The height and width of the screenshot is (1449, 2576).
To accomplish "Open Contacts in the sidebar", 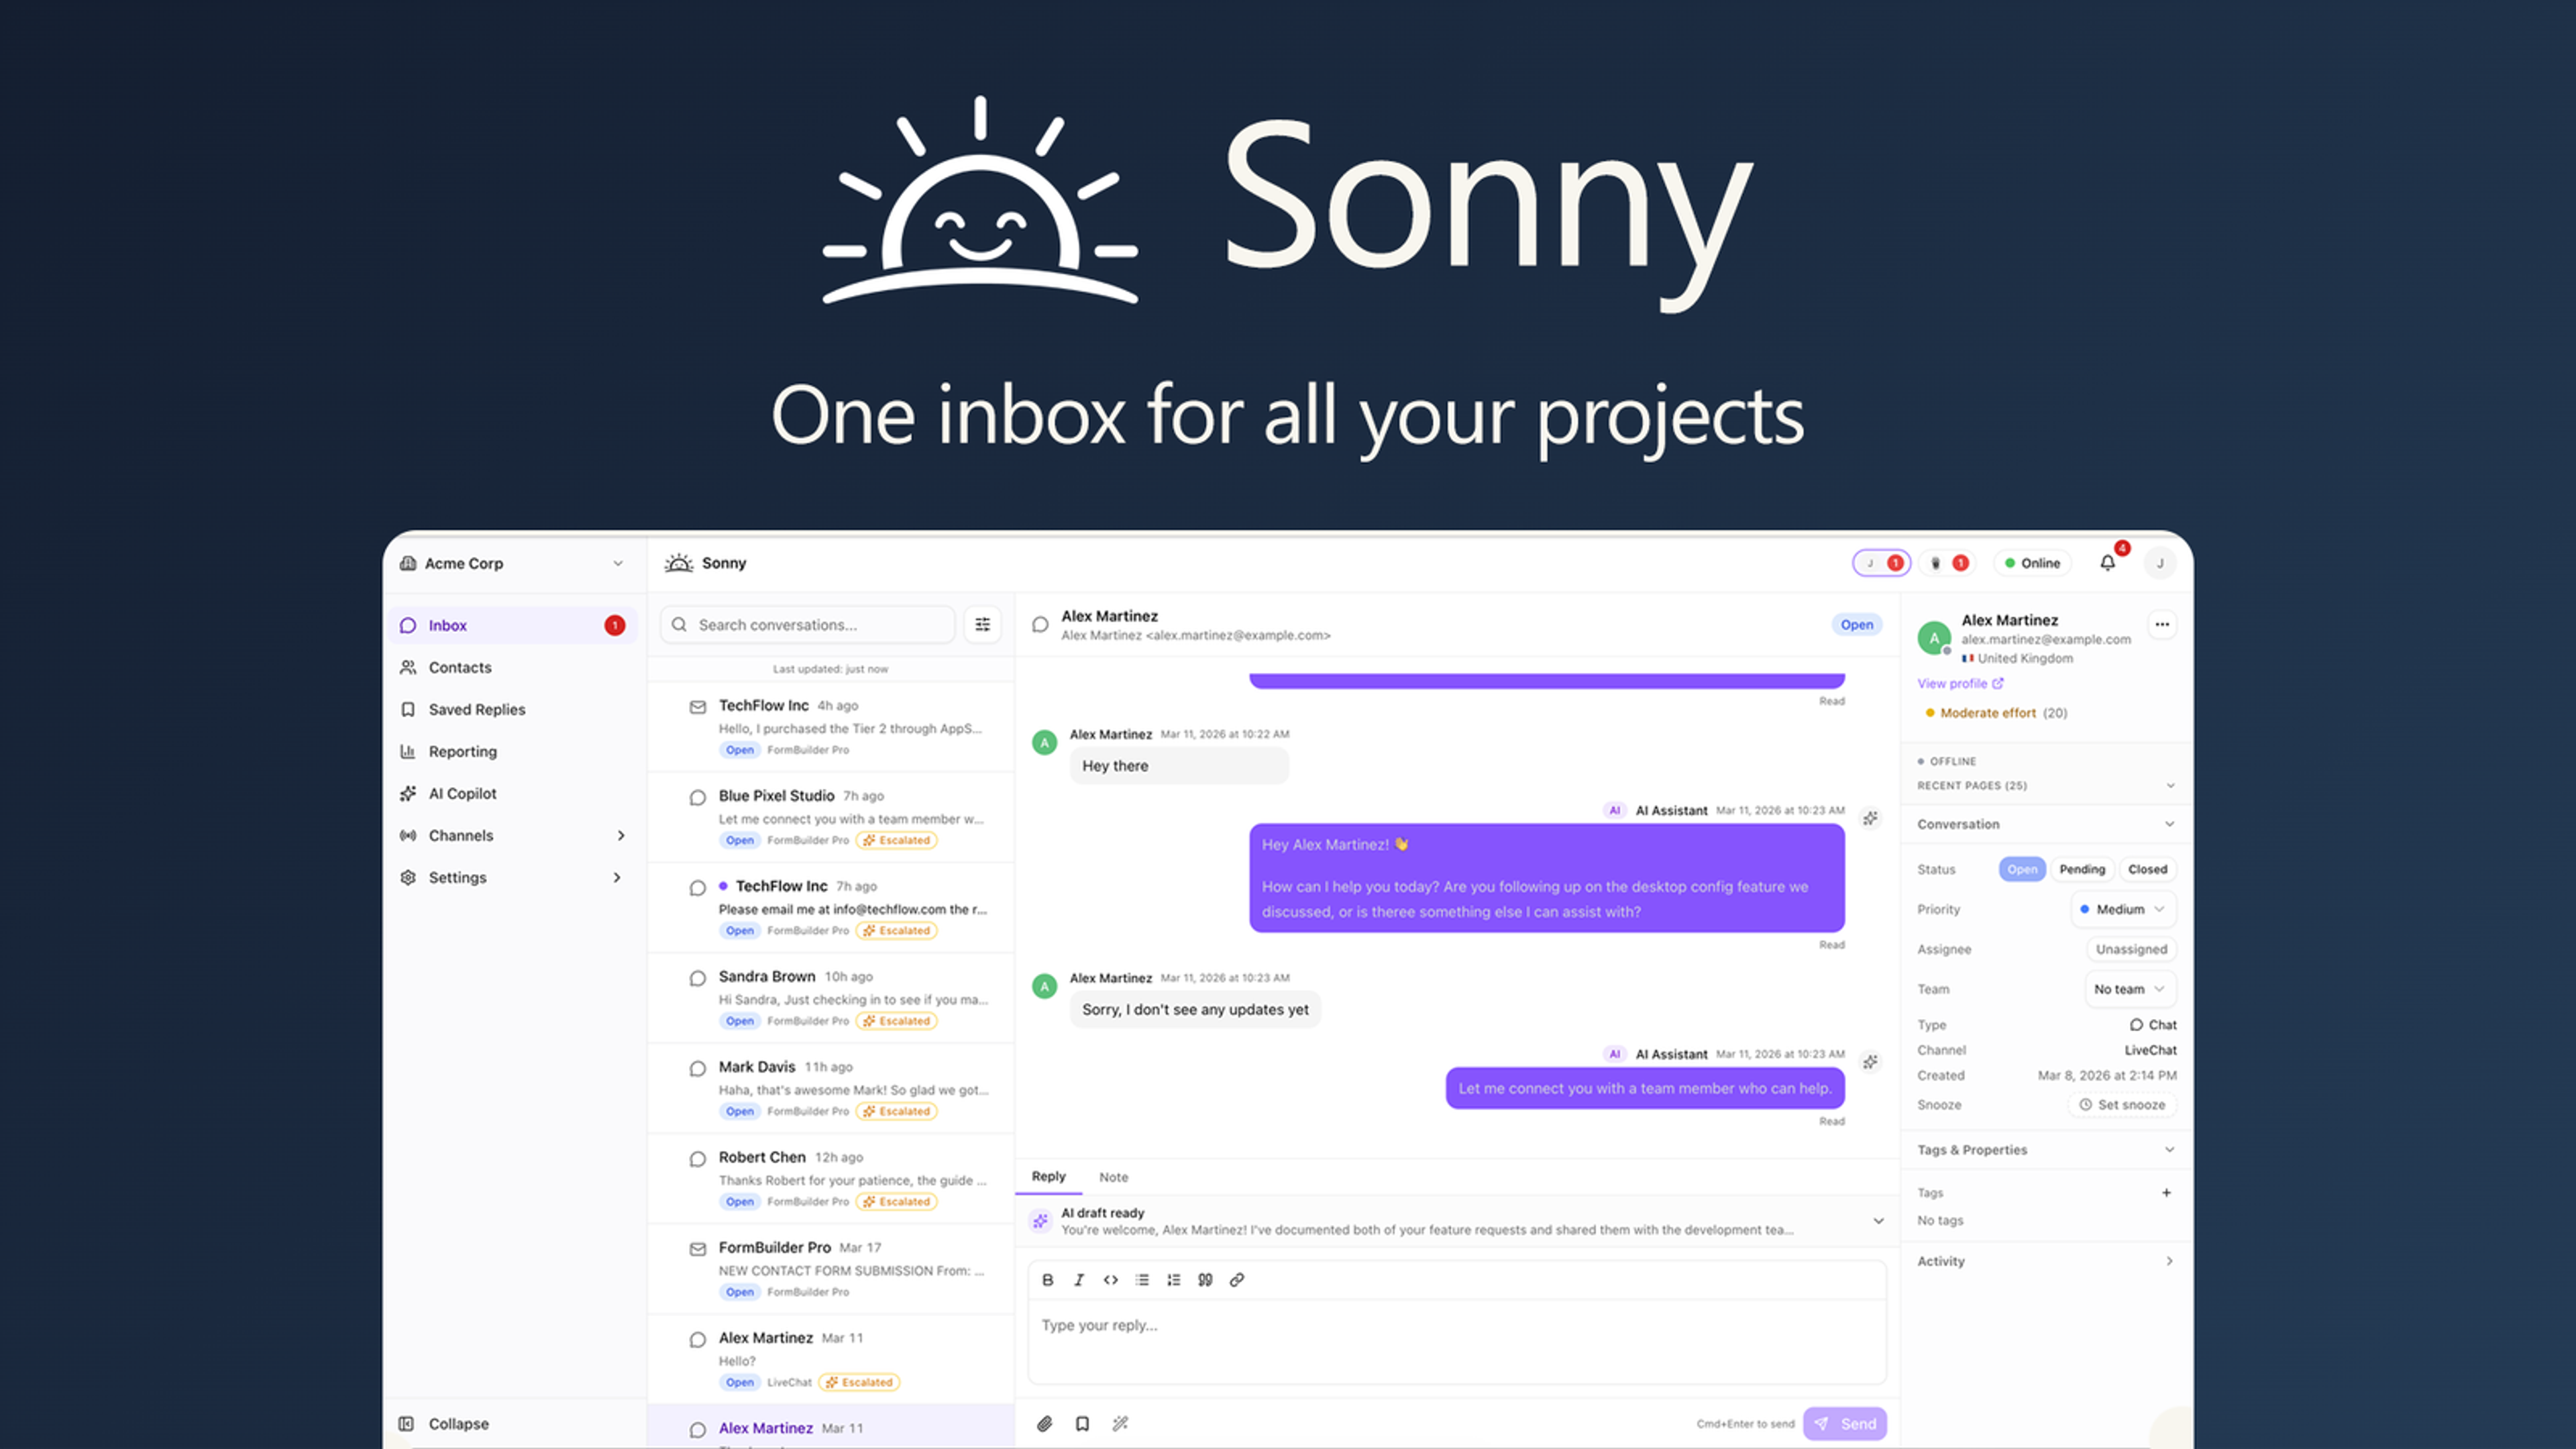I will [513, 668].
